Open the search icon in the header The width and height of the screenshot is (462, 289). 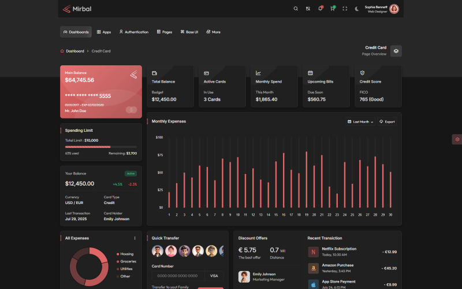coord(296,9)
